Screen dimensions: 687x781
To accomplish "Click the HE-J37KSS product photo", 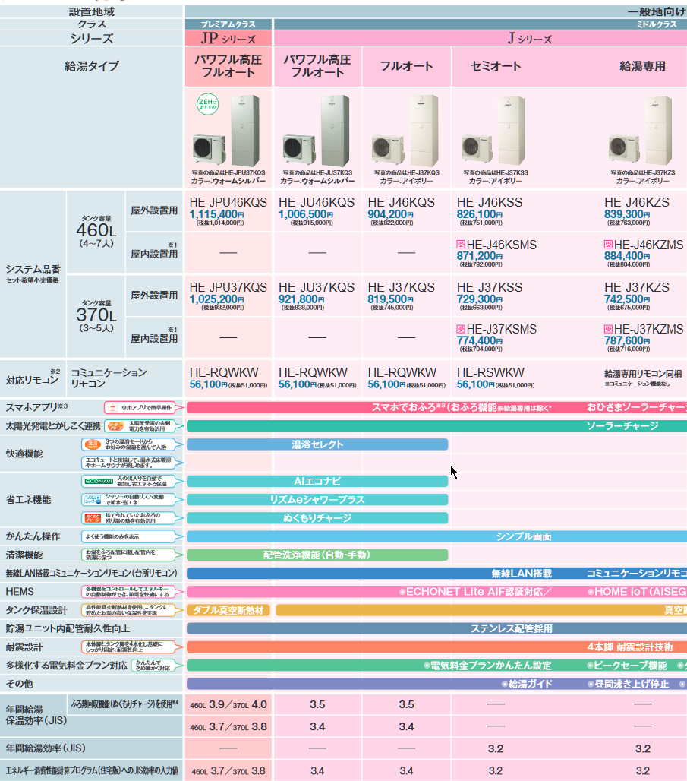I will point(494,131).
